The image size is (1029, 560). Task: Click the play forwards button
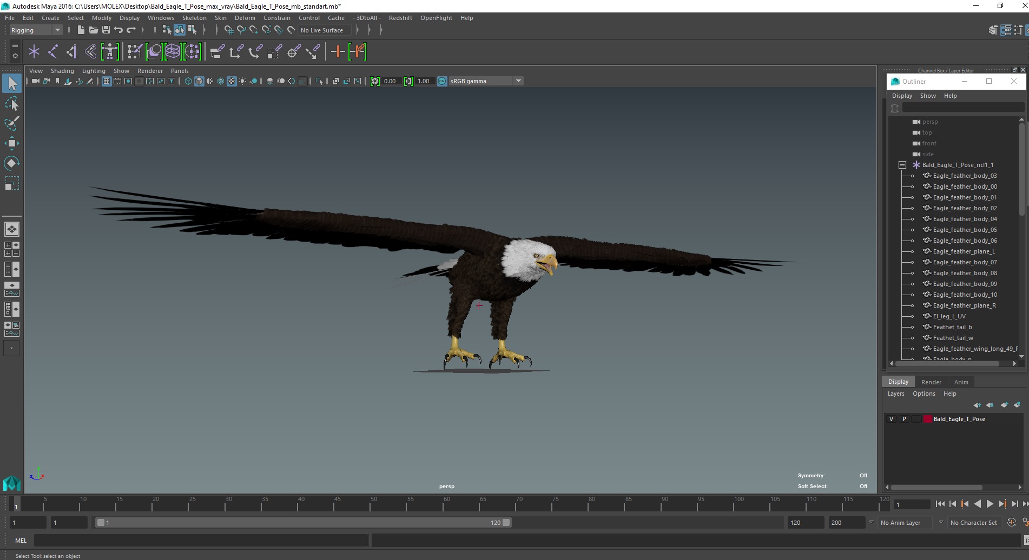pyautogui.click(x=990, y=504)
